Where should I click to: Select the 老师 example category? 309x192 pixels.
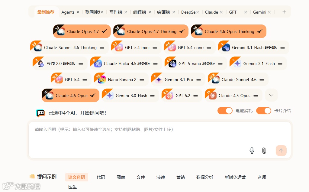click(262, 177)
